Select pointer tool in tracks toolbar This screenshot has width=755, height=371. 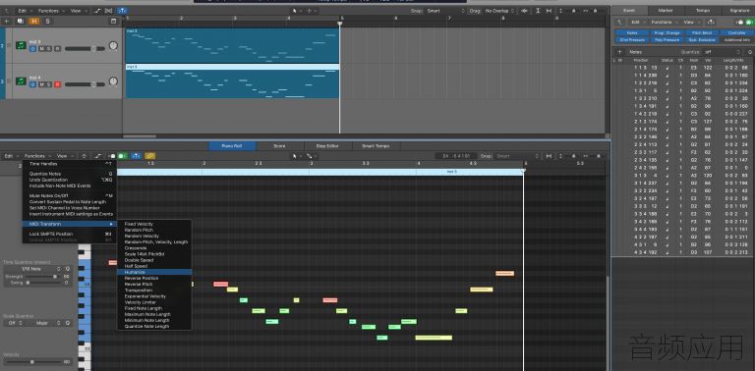click(x=296, y=11)
